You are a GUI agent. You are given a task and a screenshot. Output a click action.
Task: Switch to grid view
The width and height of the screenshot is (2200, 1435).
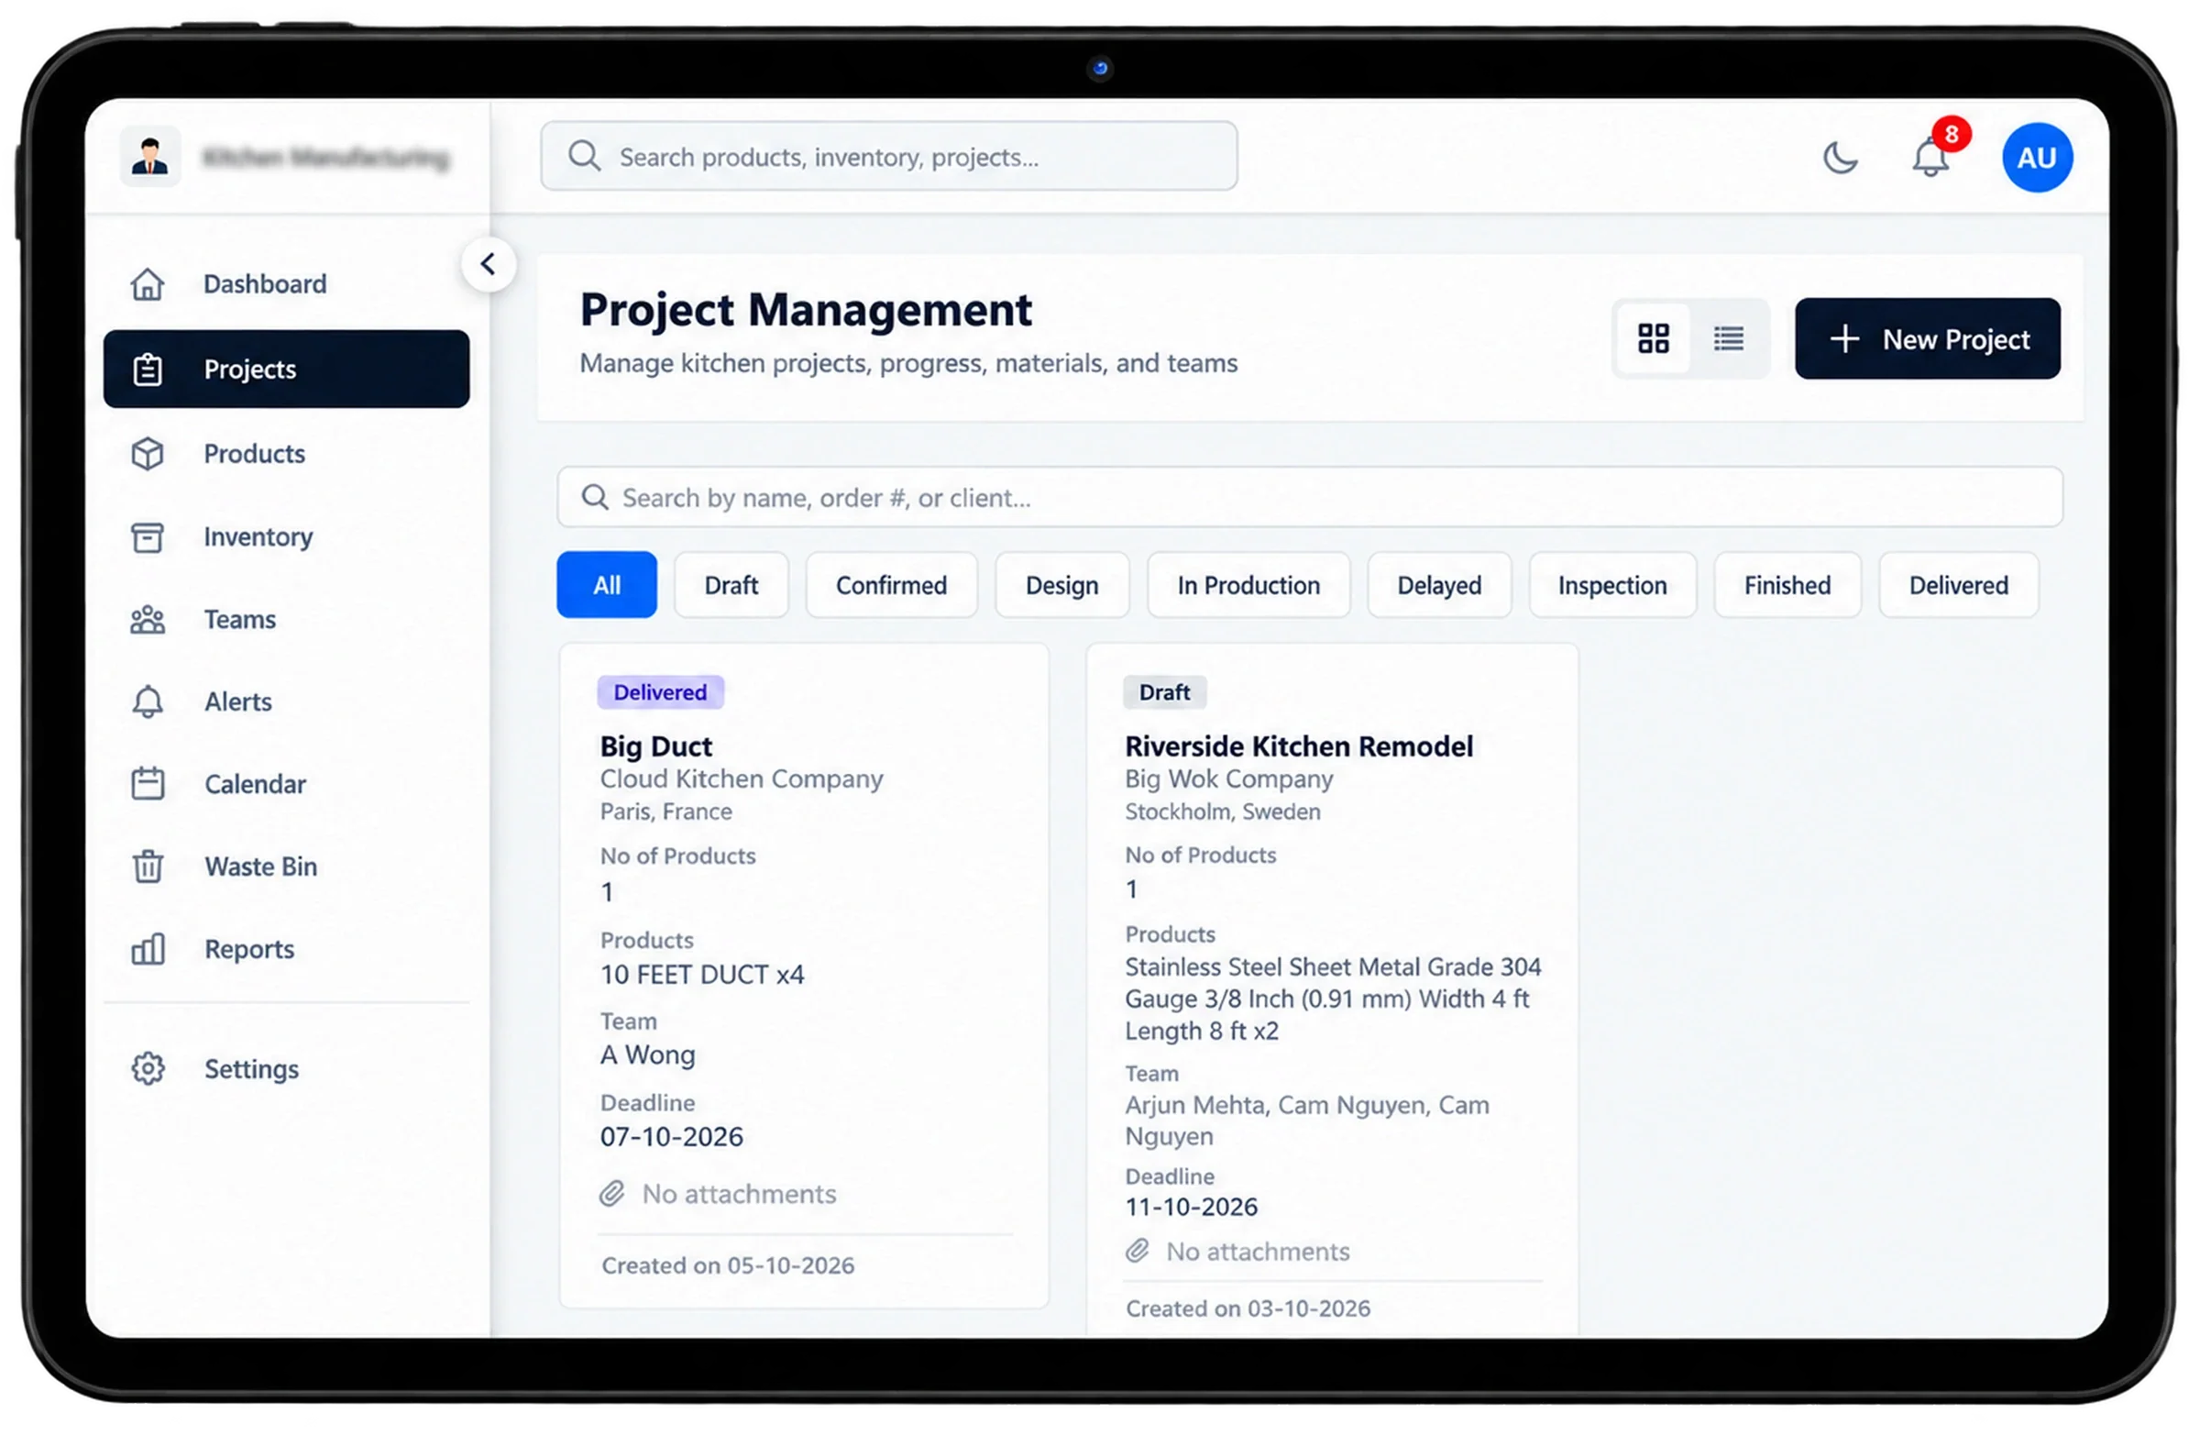coord(1653,338)
